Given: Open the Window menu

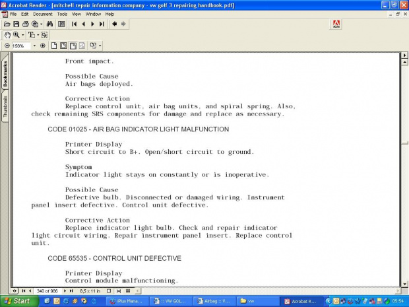Looking at the screenshot, I should click(x=93, y=14).
